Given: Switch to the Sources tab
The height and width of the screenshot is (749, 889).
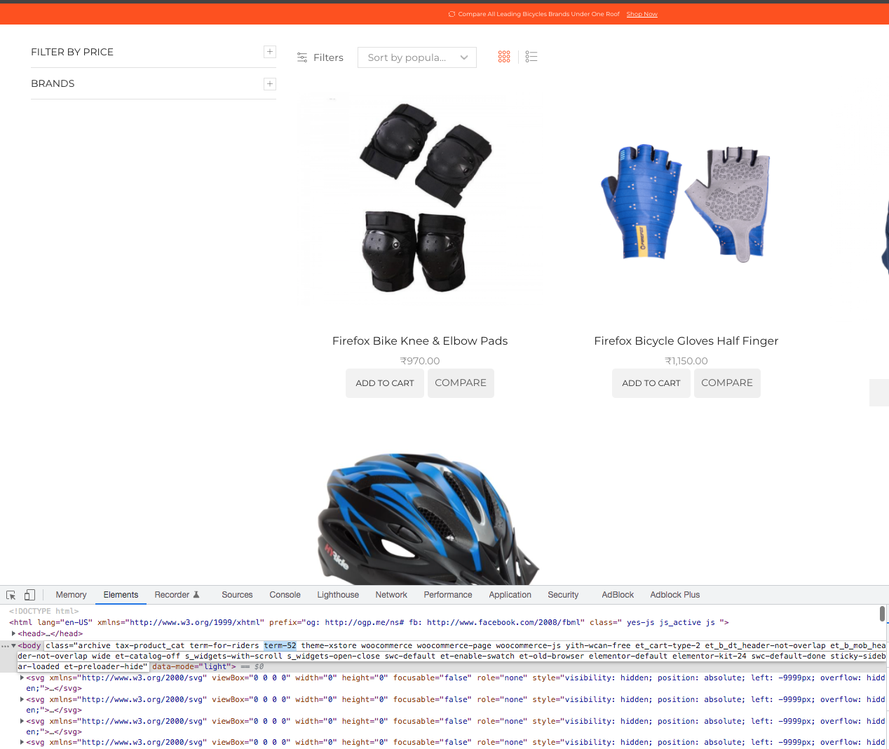Looking at the screenshot, I should click(x=237, y=595).
